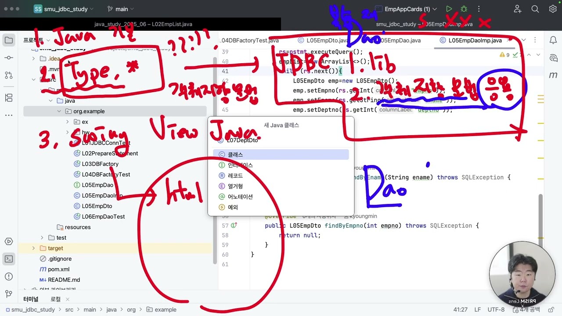Open the Notifications bell icon

click(553, 40)
